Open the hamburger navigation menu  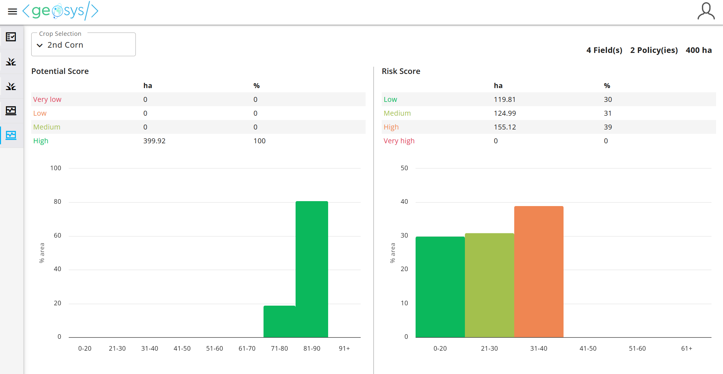coord(12,12)
